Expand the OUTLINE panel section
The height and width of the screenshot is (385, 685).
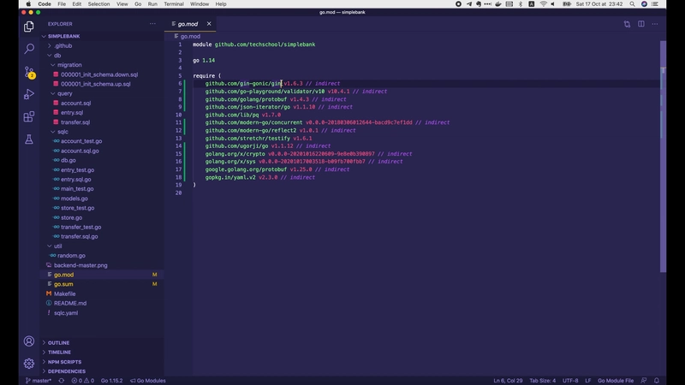[x=58, y=342]
